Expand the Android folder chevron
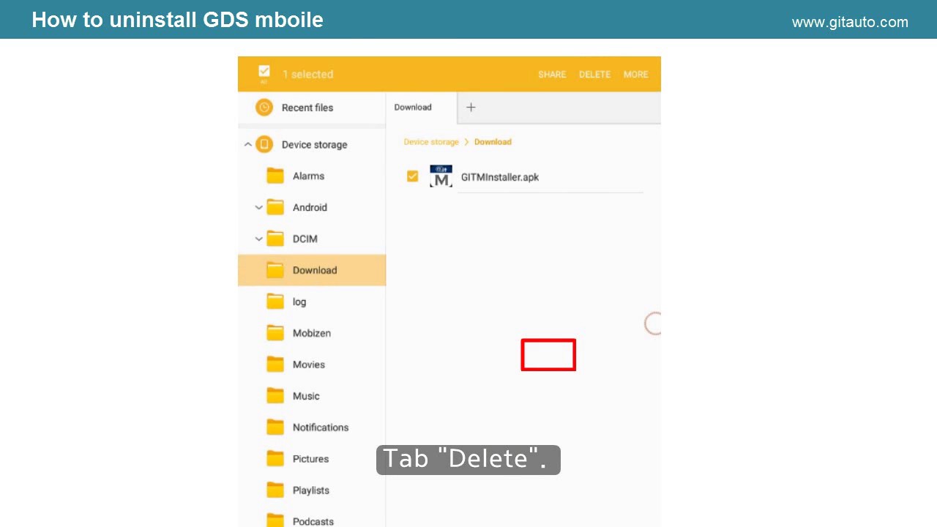Image resolution: width=937 pixels, height=527 pixels. 258,208
